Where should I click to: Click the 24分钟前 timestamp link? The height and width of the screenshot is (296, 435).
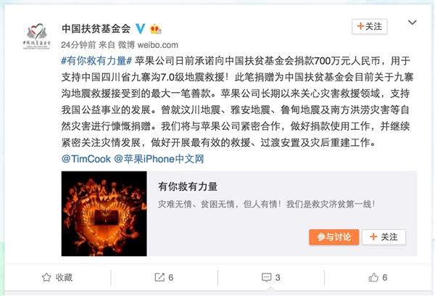tap(78, 45)
